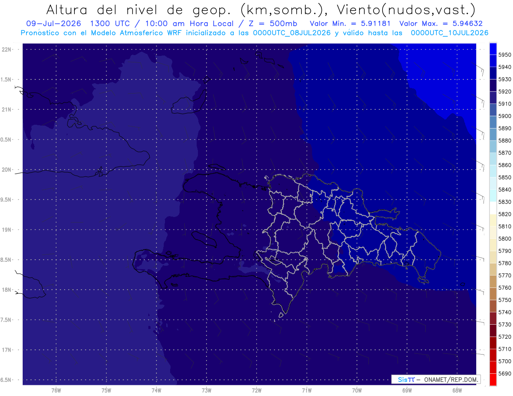
Task: Click the '5860' legend value
Action: point(505,165)
